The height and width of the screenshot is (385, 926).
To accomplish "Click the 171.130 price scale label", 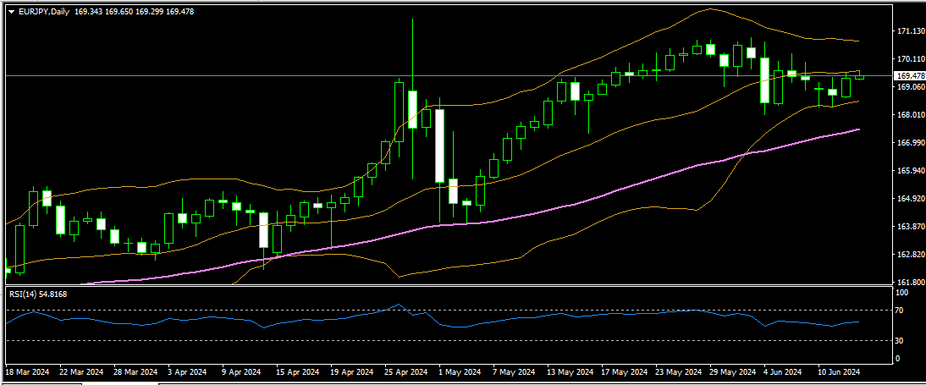I will (910, 31).
